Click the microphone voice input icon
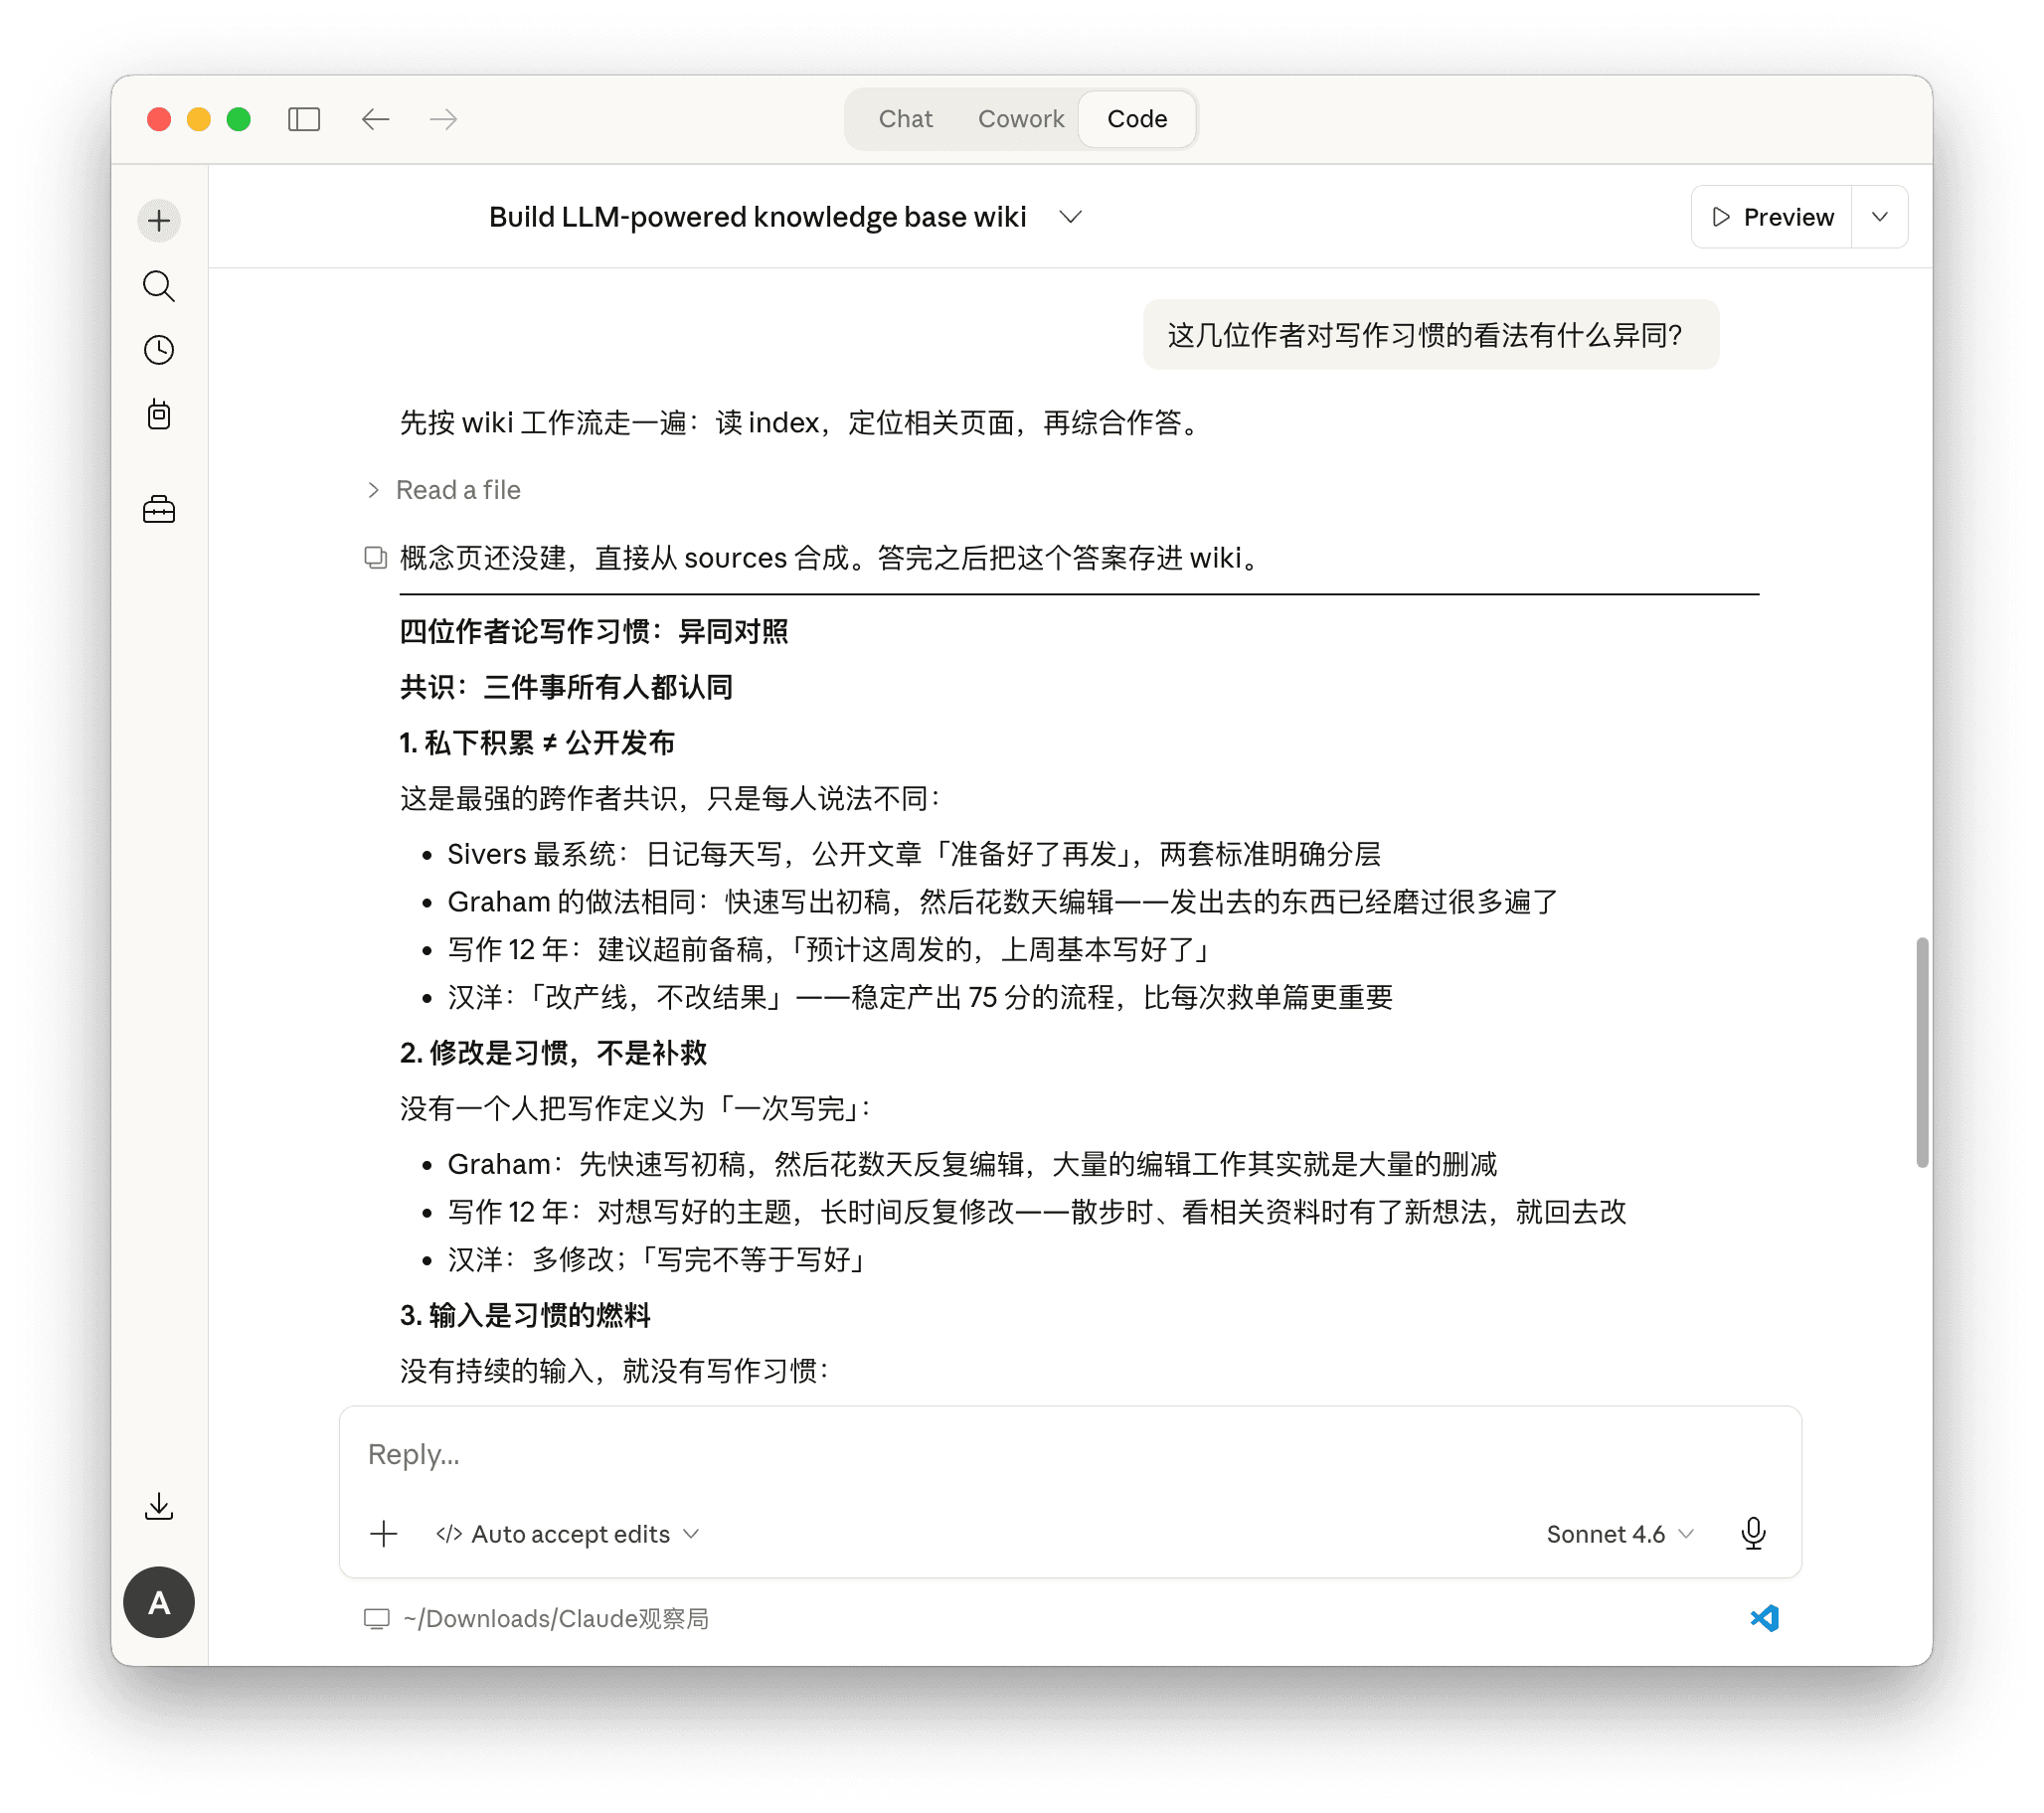 coord(1753,1533)
